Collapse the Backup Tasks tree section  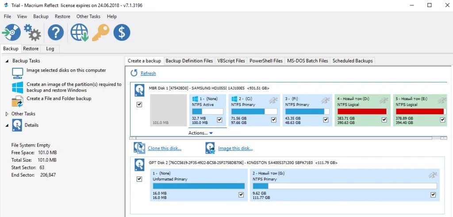point(7,61)
